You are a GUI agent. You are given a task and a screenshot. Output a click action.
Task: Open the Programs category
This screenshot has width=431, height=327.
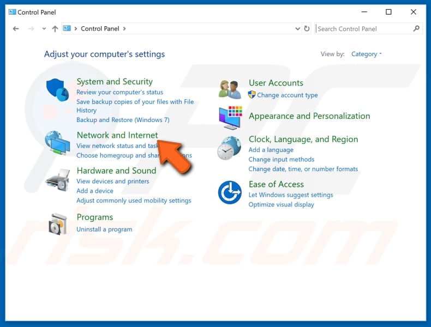95,217
